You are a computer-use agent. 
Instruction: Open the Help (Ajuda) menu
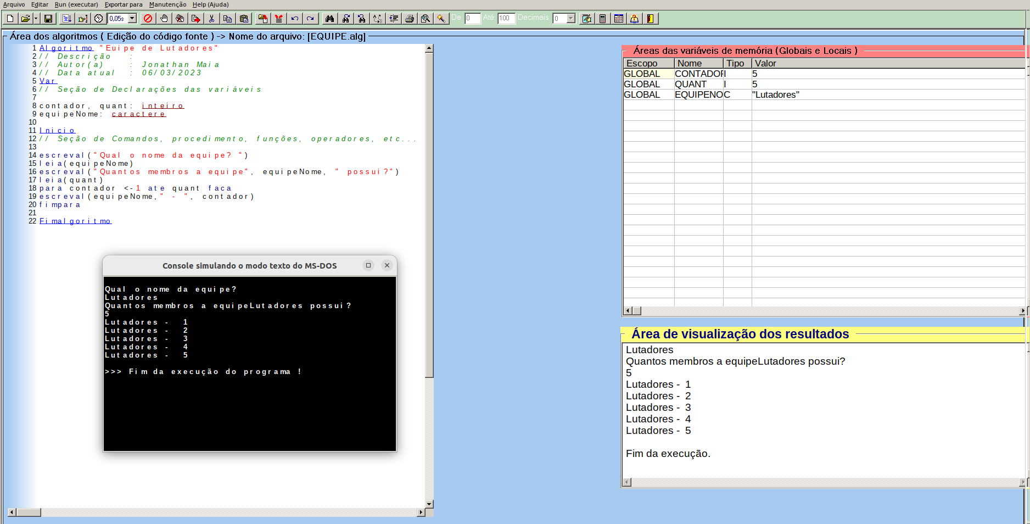(210, 4)
